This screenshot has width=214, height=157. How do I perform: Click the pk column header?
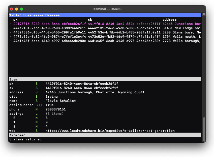(x=15, y=20)
